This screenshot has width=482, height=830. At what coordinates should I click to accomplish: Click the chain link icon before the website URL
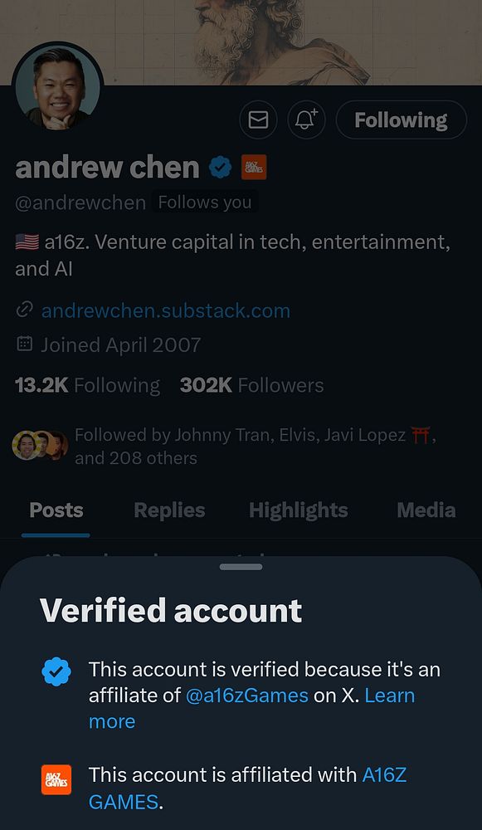point(25,309)
